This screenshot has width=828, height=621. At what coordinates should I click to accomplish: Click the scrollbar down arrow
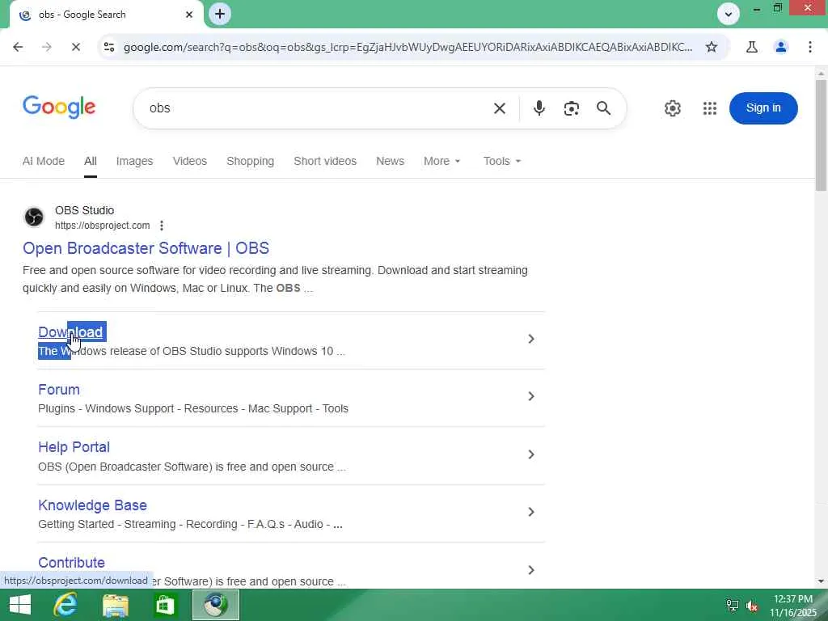tap(821, 581)
